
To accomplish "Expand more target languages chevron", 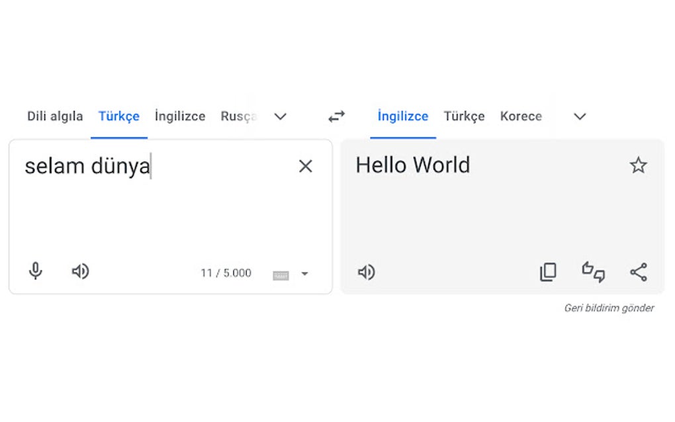I will click(x=580, y=116).
